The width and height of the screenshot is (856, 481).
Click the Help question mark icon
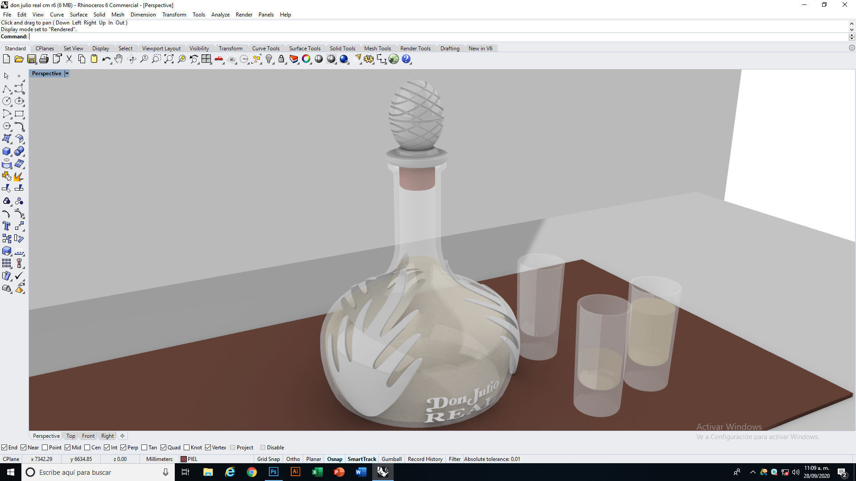(x=406, y=59)
